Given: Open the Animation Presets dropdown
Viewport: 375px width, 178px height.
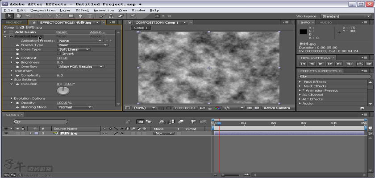Looking at the screenshot, I should tap(80, 41).
